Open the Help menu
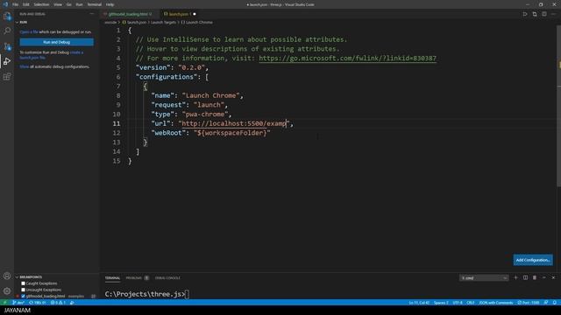The width and height of the screenshot is (561, 315). pyautogui.click(x=110, y=4)
